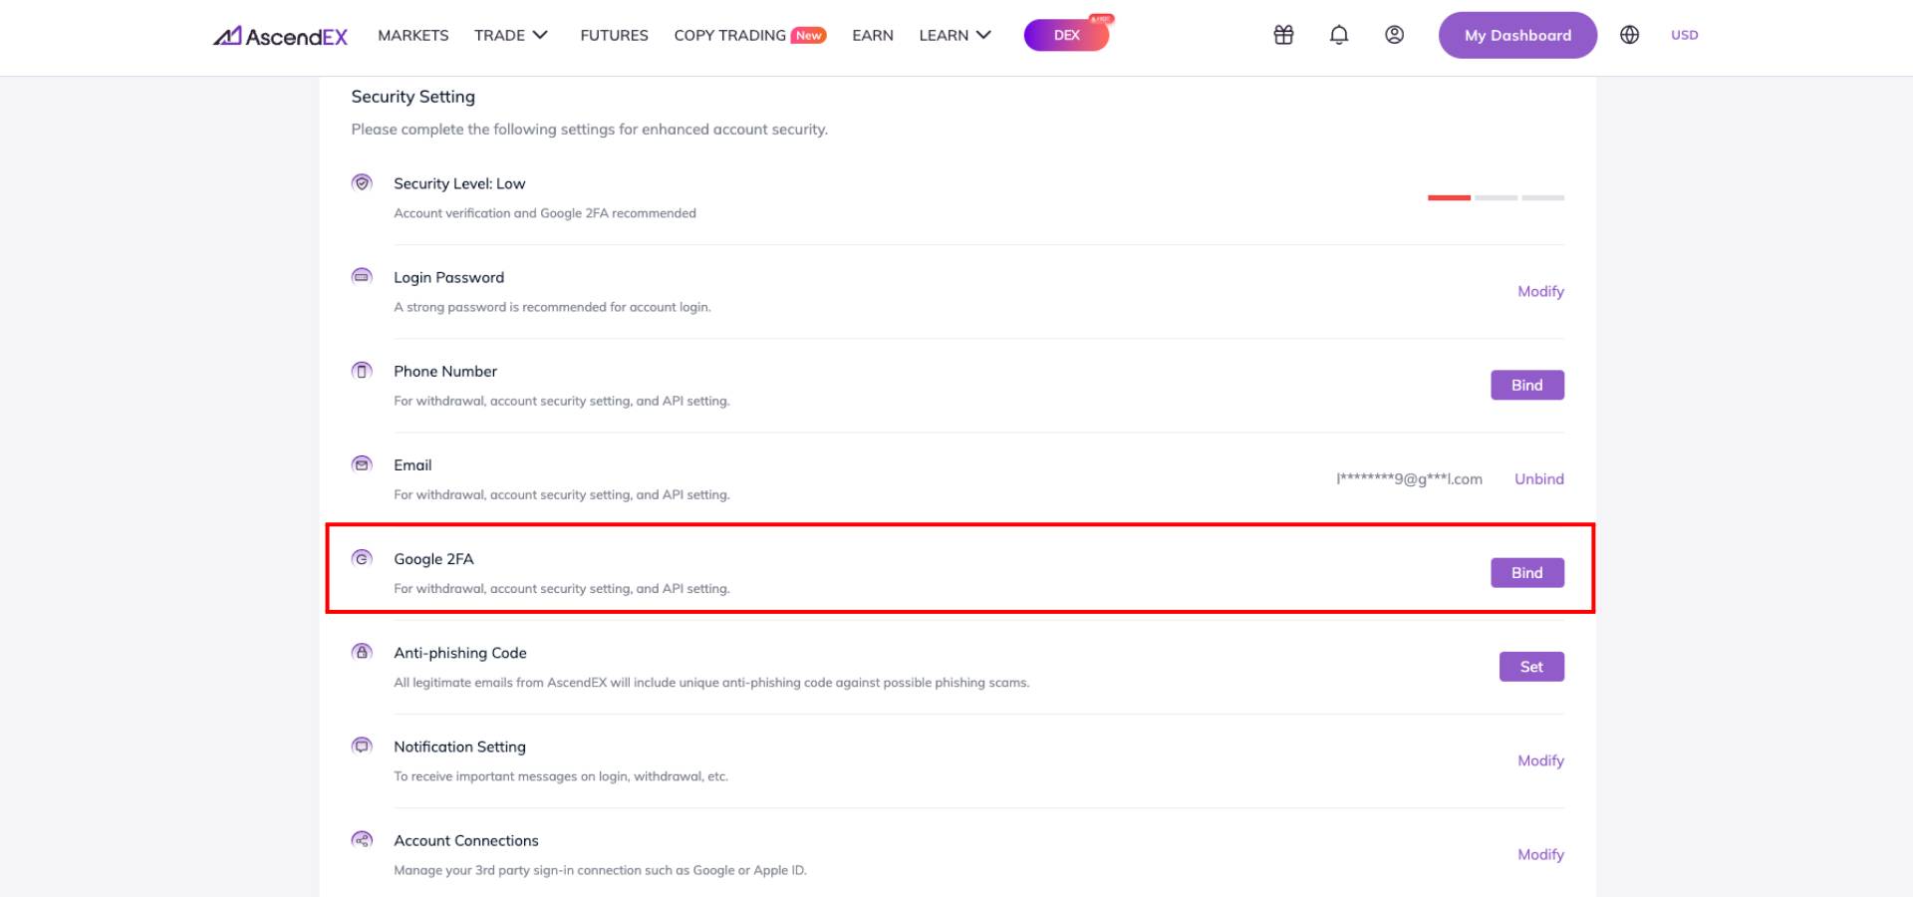Expand the LEARN dropdown menu
The height and width of the screenshot is (897, 1913).
pos(955,35)
